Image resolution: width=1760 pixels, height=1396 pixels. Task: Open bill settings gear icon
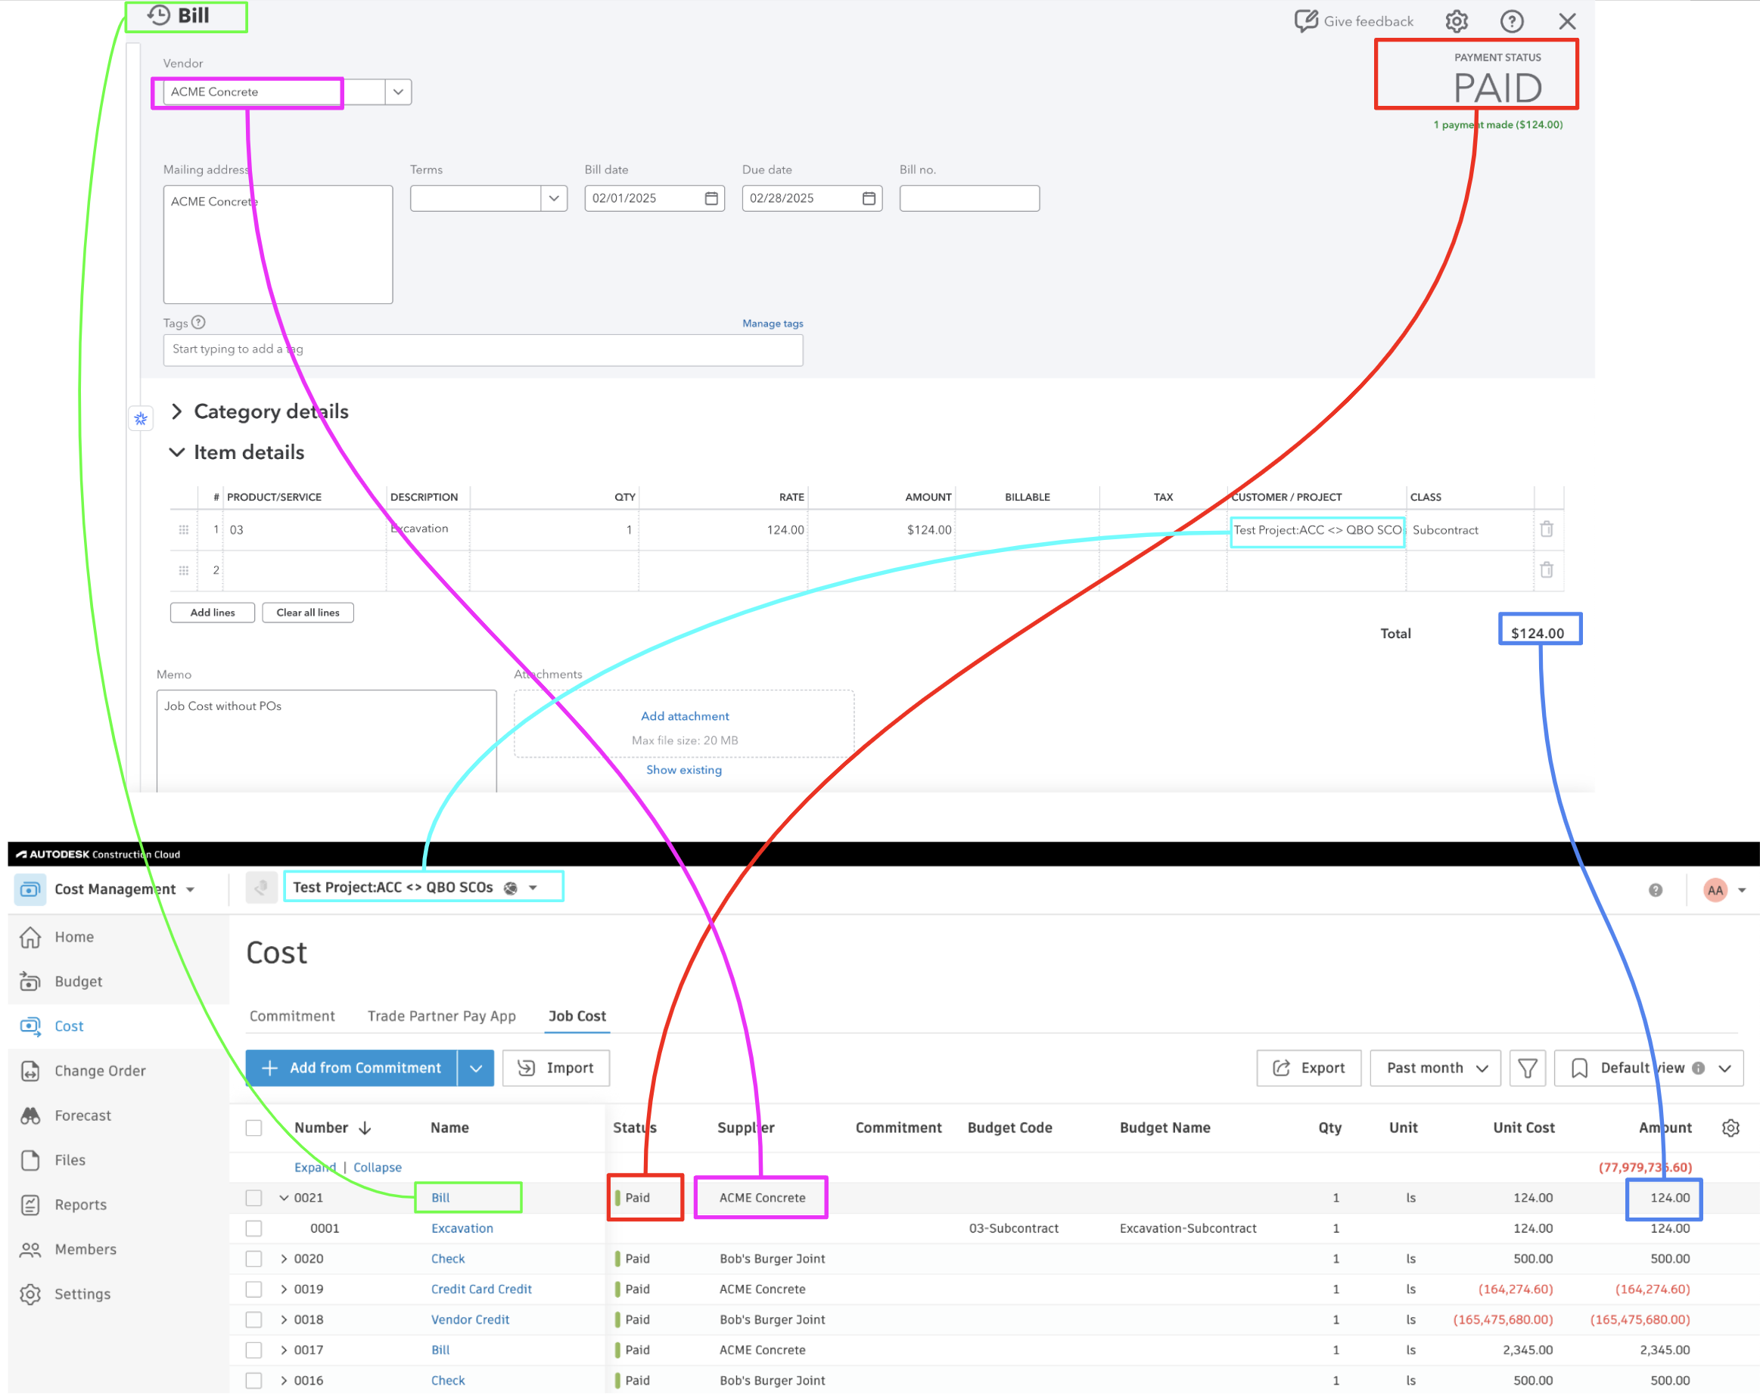tap(1457, 21)
